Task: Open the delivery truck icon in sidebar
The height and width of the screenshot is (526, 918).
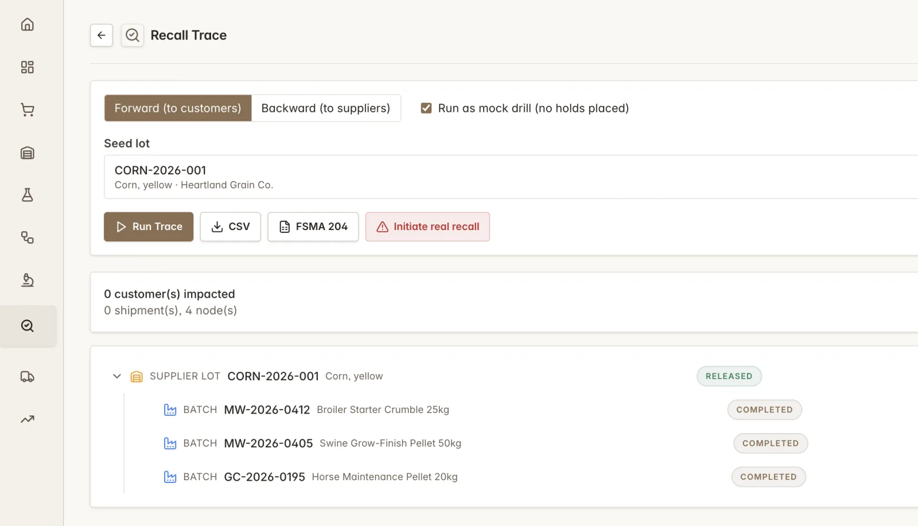Action: pos(27,377)
